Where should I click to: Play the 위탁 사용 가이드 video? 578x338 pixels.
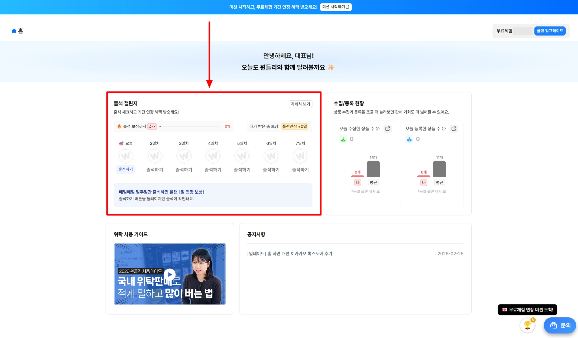click(170, 274)
